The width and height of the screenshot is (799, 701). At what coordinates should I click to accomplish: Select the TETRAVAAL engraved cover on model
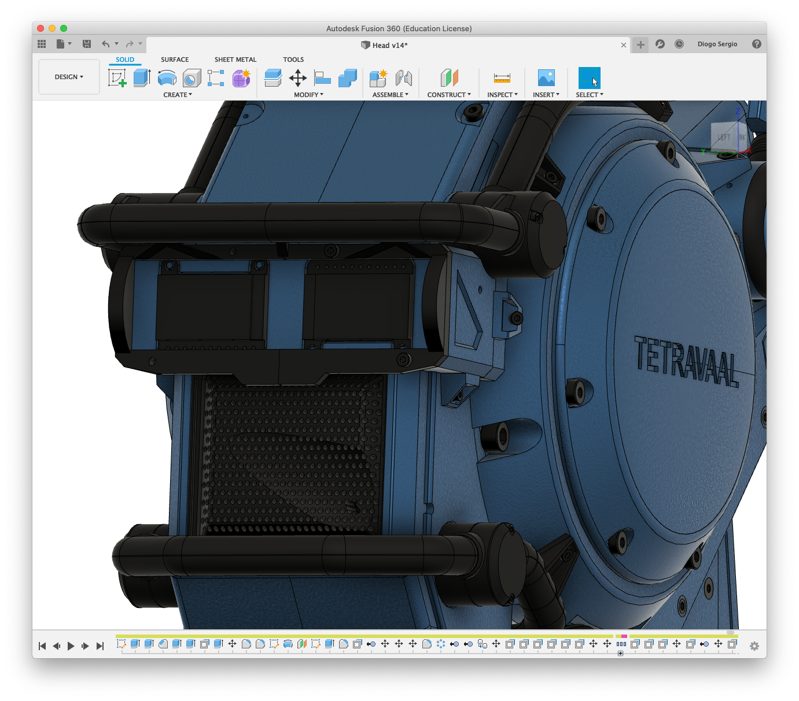[686, 362]
